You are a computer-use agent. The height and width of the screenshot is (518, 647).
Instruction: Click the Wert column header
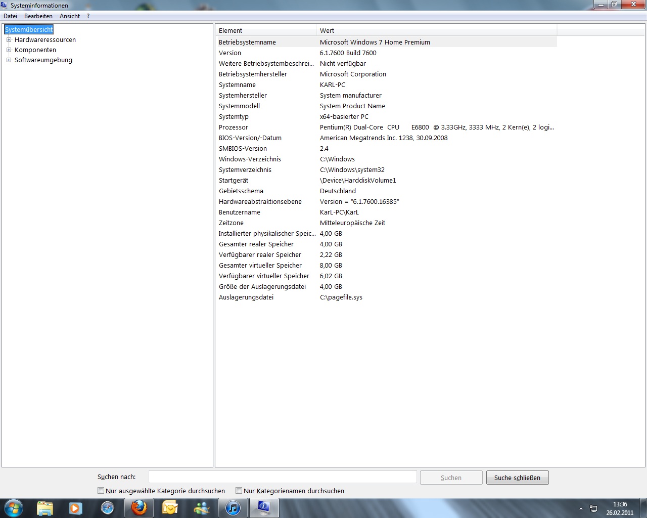coord(437,31)
